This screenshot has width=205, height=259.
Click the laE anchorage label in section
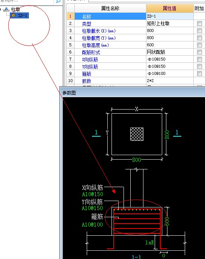point(150,242)
